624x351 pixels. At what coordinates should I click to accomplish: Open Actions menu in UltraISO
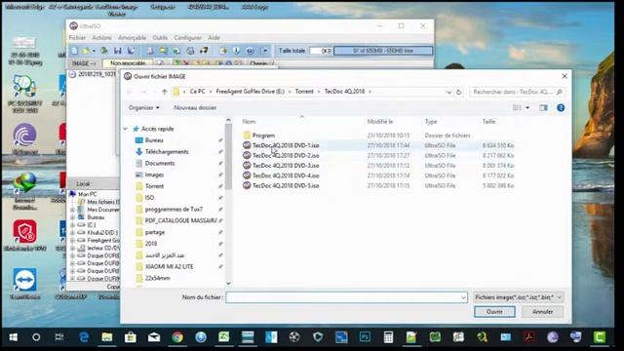pyautogui.click(x=101, y=38)
